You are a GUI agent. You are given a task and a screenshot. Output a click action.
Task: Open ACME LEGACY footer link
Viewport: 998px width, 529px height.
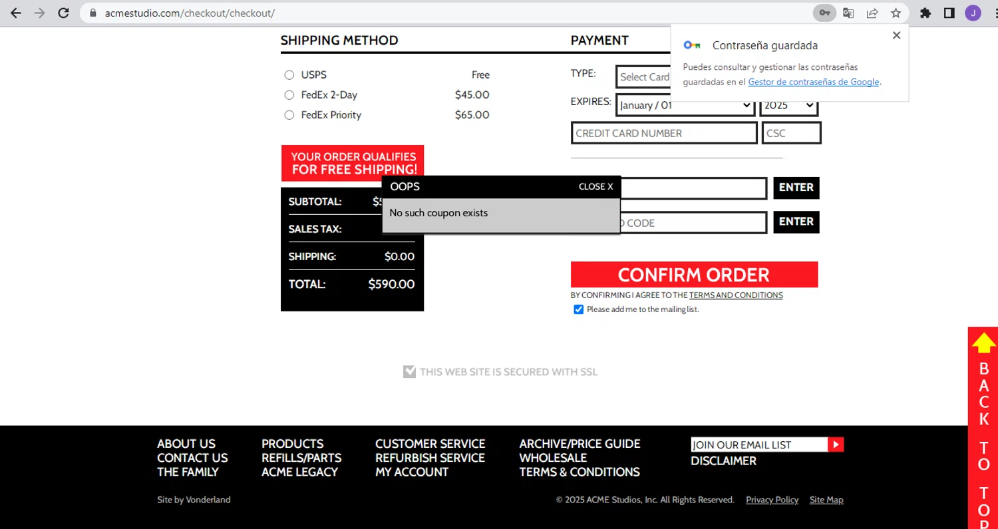click(299, 472)
